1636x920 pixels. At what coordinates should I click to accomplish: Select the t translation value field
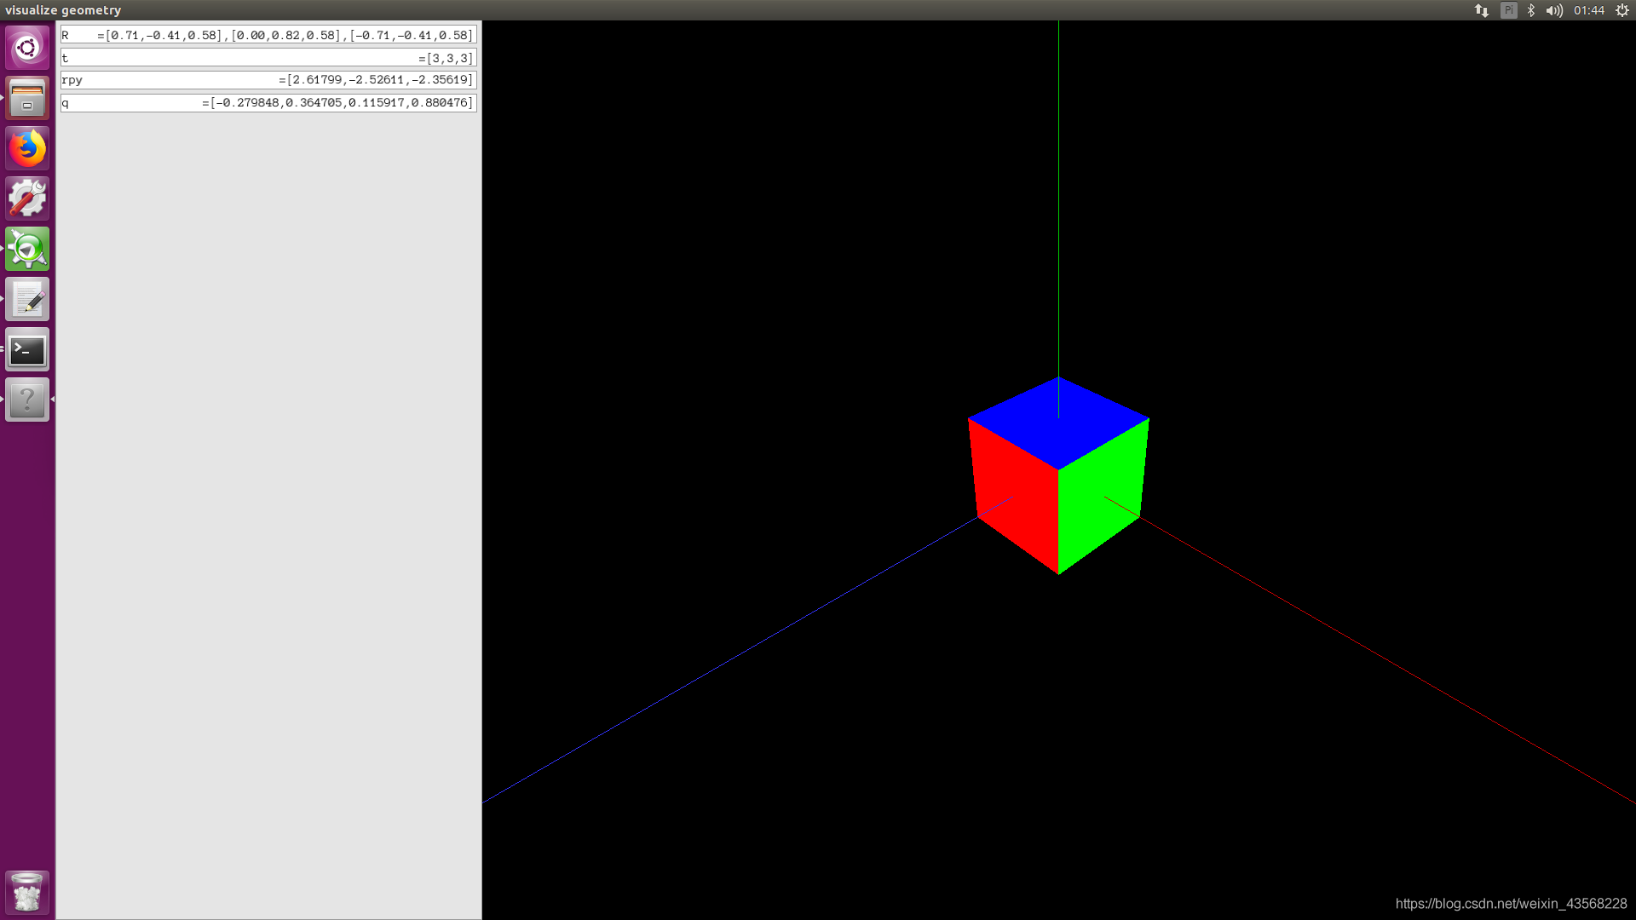point(268,57)
